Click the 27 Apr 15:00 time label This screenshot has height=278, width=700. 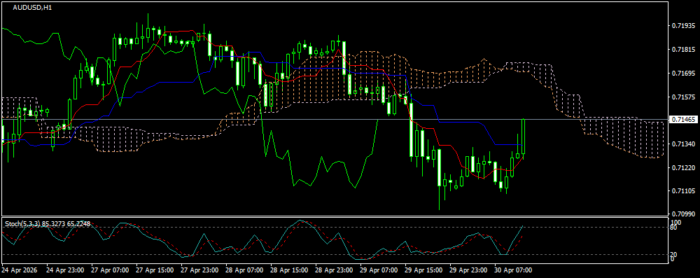click(x=155, y=270)
